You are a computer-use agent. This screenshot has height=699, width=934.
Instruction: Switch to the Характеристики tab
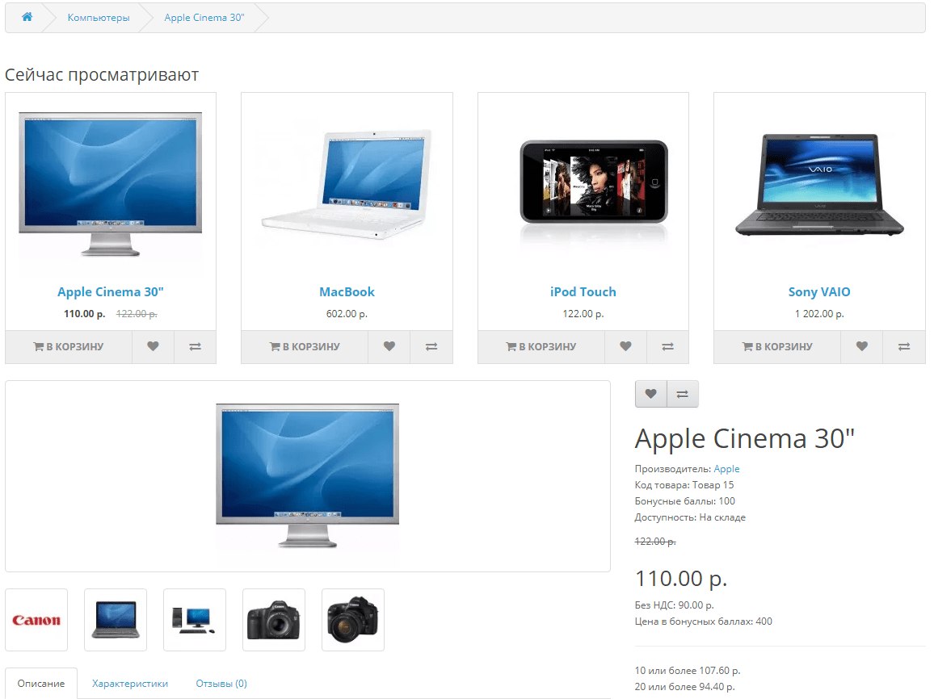tap(130, 684)
